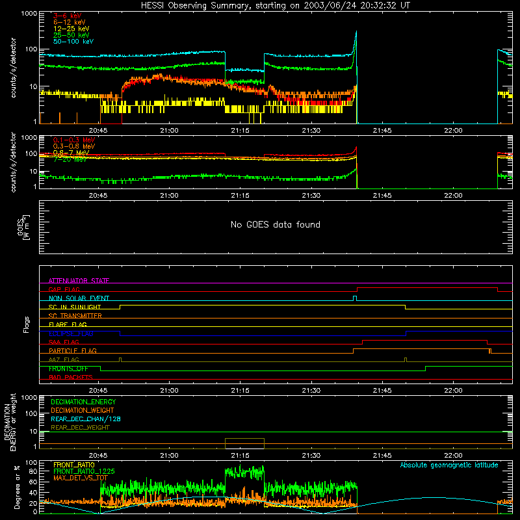Click the NON_SOLAR_EVENT flag pulse
Viewport: 520px width, 520px height.
pos(355,298)
